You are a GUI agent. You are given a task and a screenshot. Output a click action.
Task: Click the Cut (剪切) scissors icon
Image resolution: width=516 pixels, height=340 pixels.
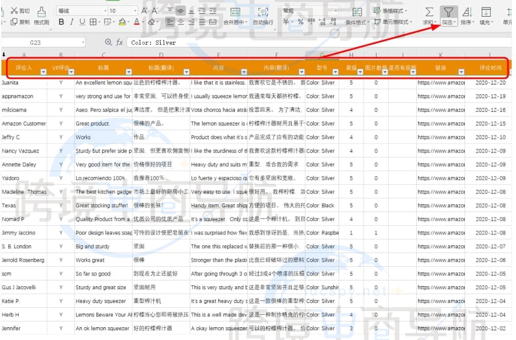point(14,11)
